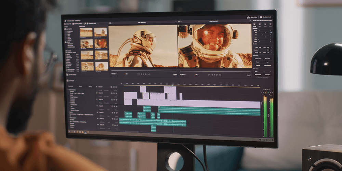This screenshot has height=171, width=342.
Task: Click the Camera Track button
Action: click(258, 59)
